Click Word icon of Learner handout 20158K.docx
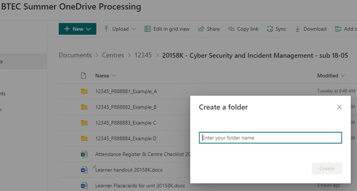Image resolution: width=357 pixels, height=191 pixels. 84,170
